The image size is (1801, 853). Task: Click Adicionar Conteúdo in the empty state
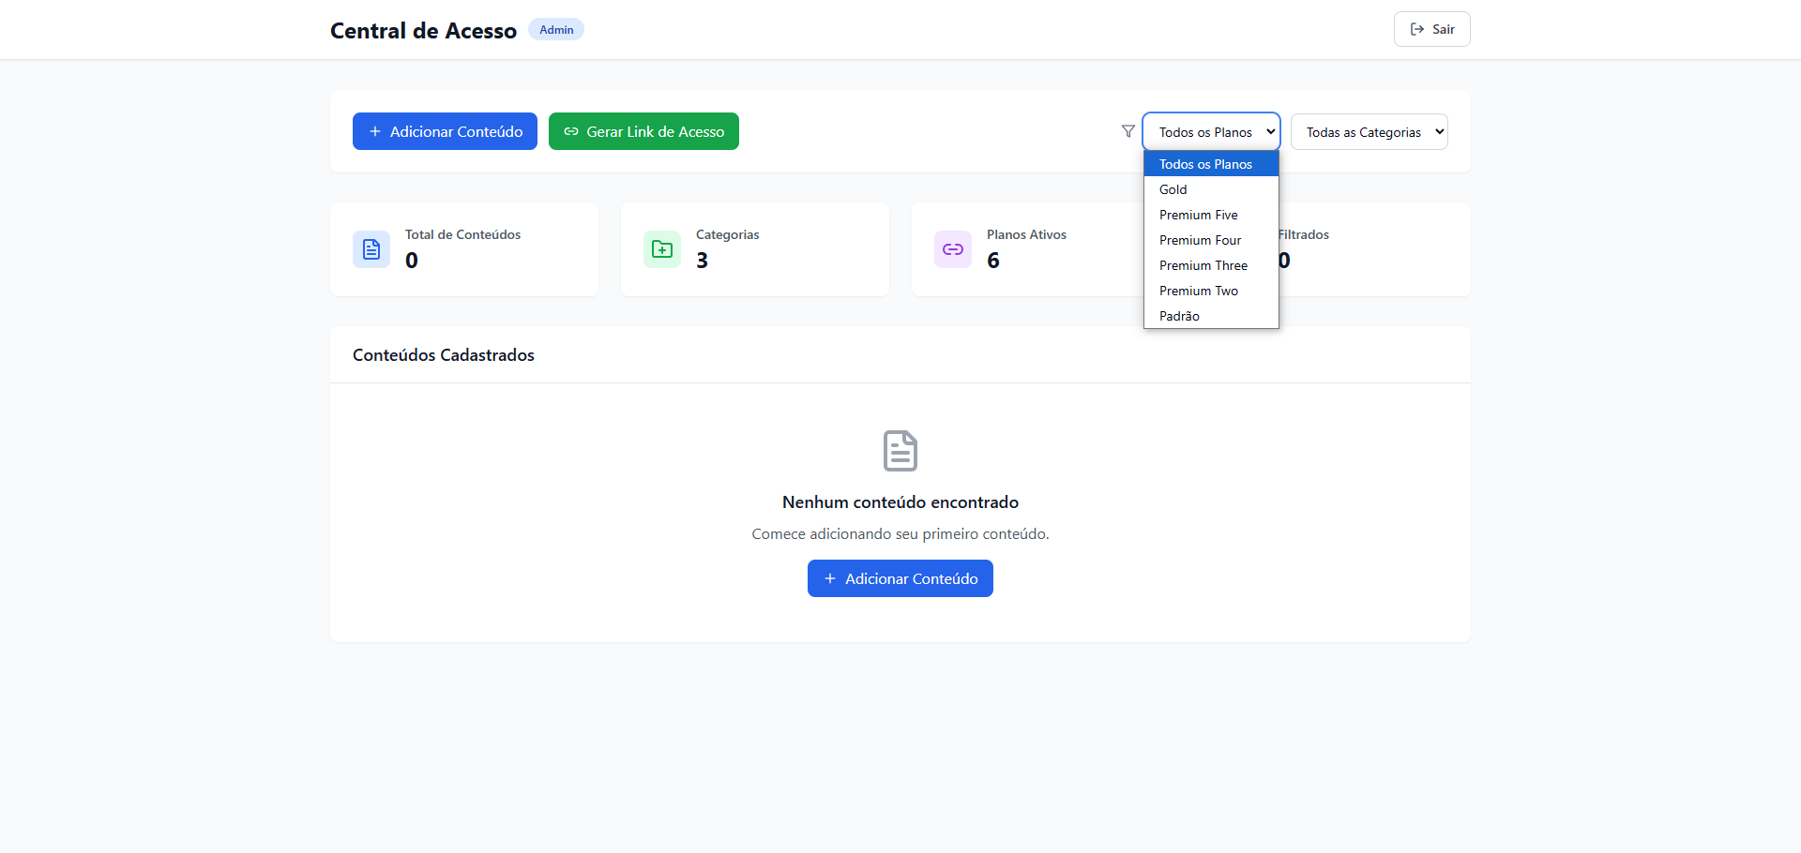900,578
